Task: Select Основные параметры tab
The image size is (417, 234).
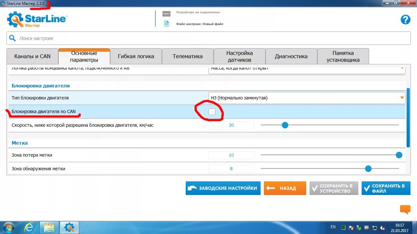Action: point(84,57)
